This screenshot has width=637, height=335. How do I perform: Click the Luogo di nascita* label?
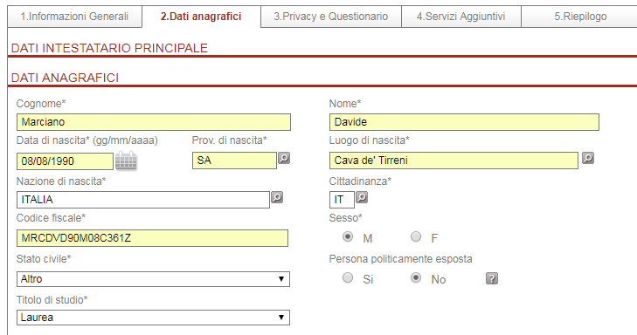point(370,140)
